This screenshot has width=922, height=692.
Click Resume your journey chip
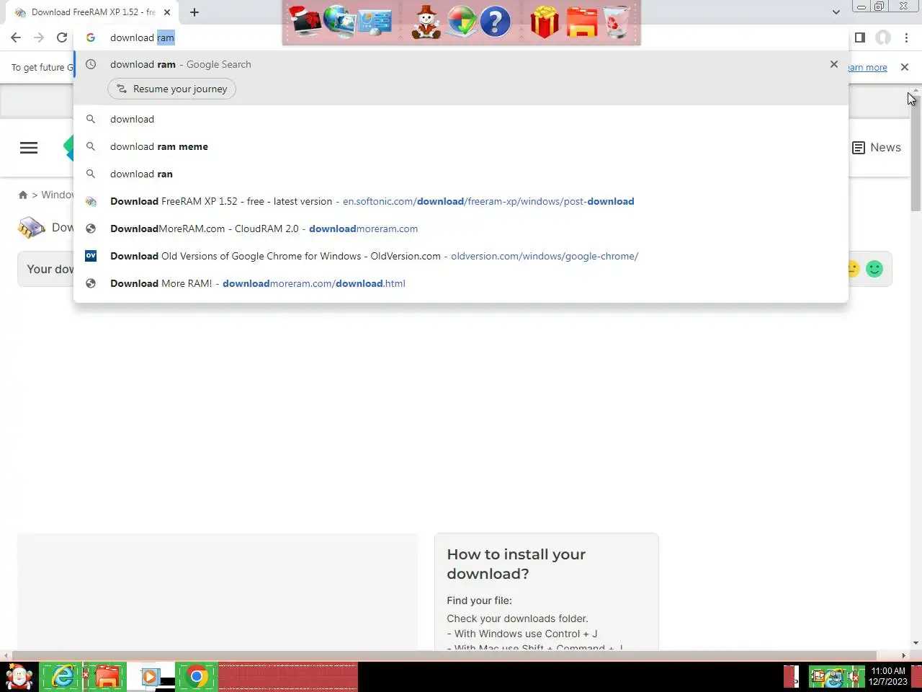(x=171, y=89)
